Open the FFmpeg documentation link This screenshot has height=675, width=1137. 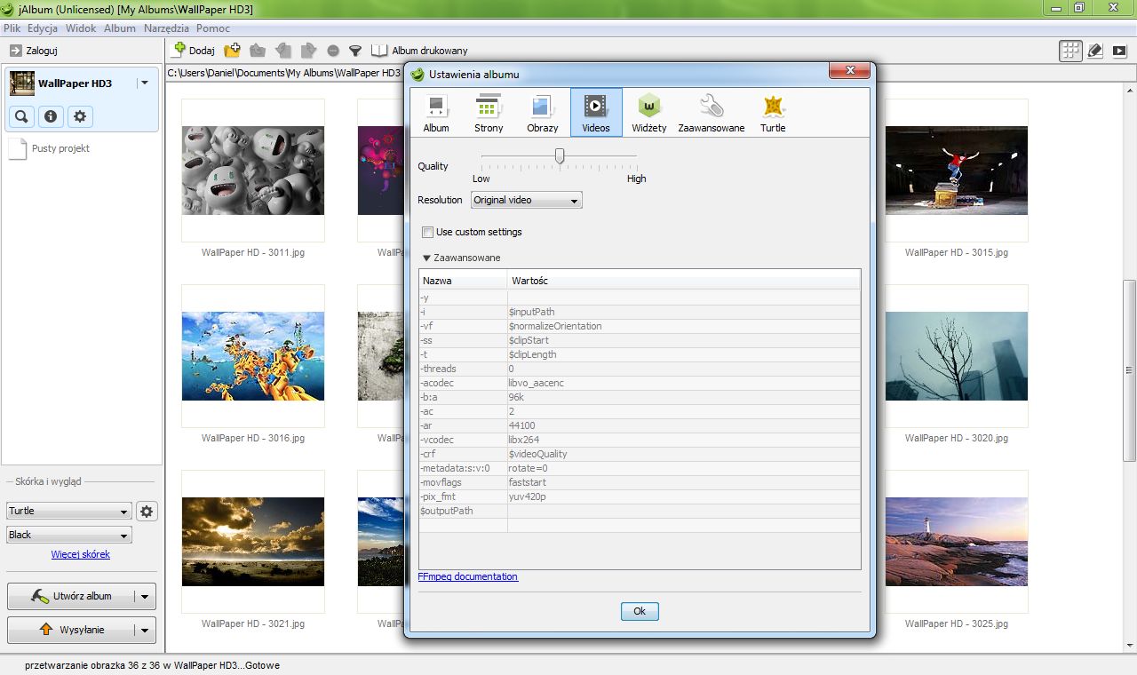pos(468,577)
